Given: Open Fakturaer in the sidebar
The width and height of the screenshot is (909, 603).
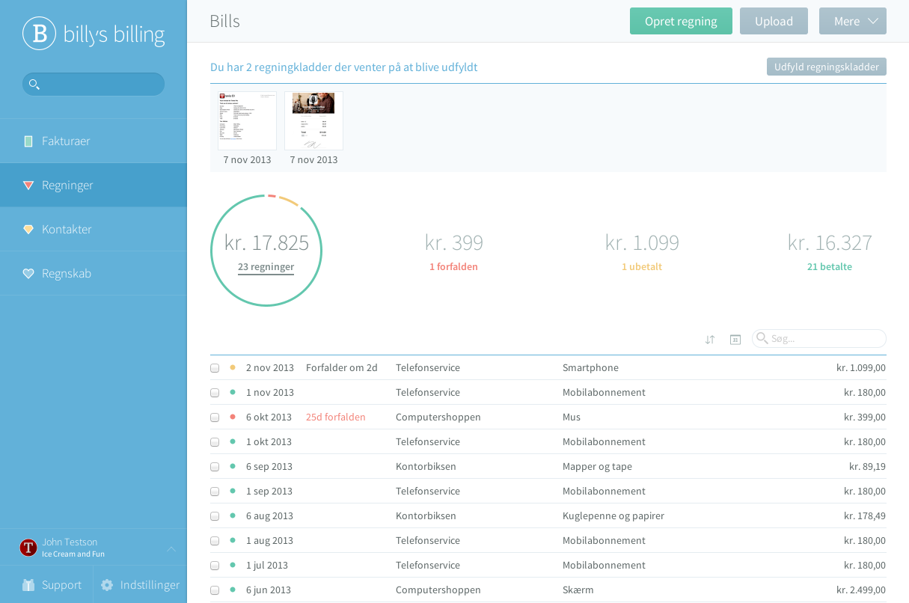Looking at the screenshot, I should click(x=94, y=141).
